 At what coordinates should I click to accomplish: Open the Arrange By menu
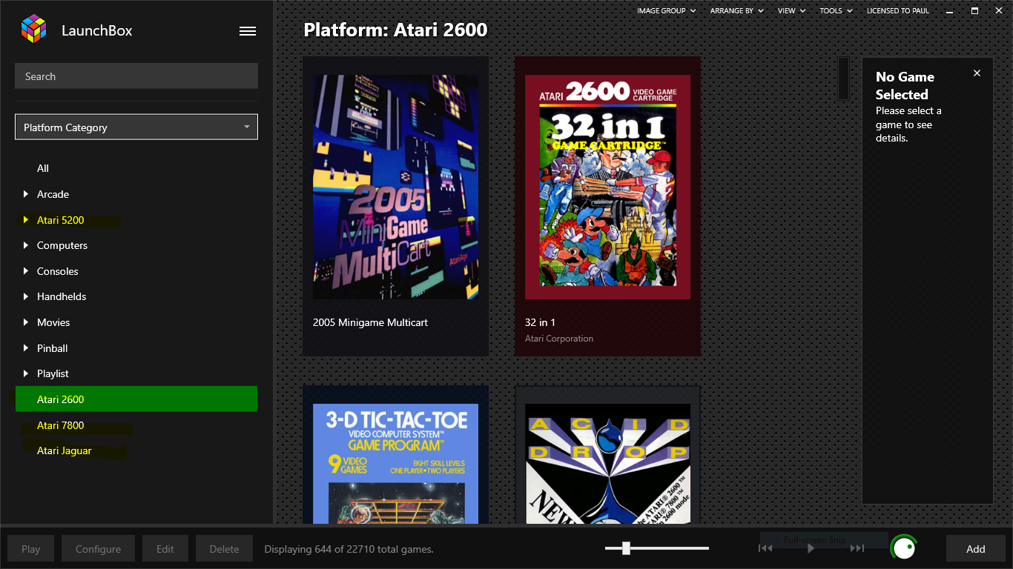(x=736, y=10)
